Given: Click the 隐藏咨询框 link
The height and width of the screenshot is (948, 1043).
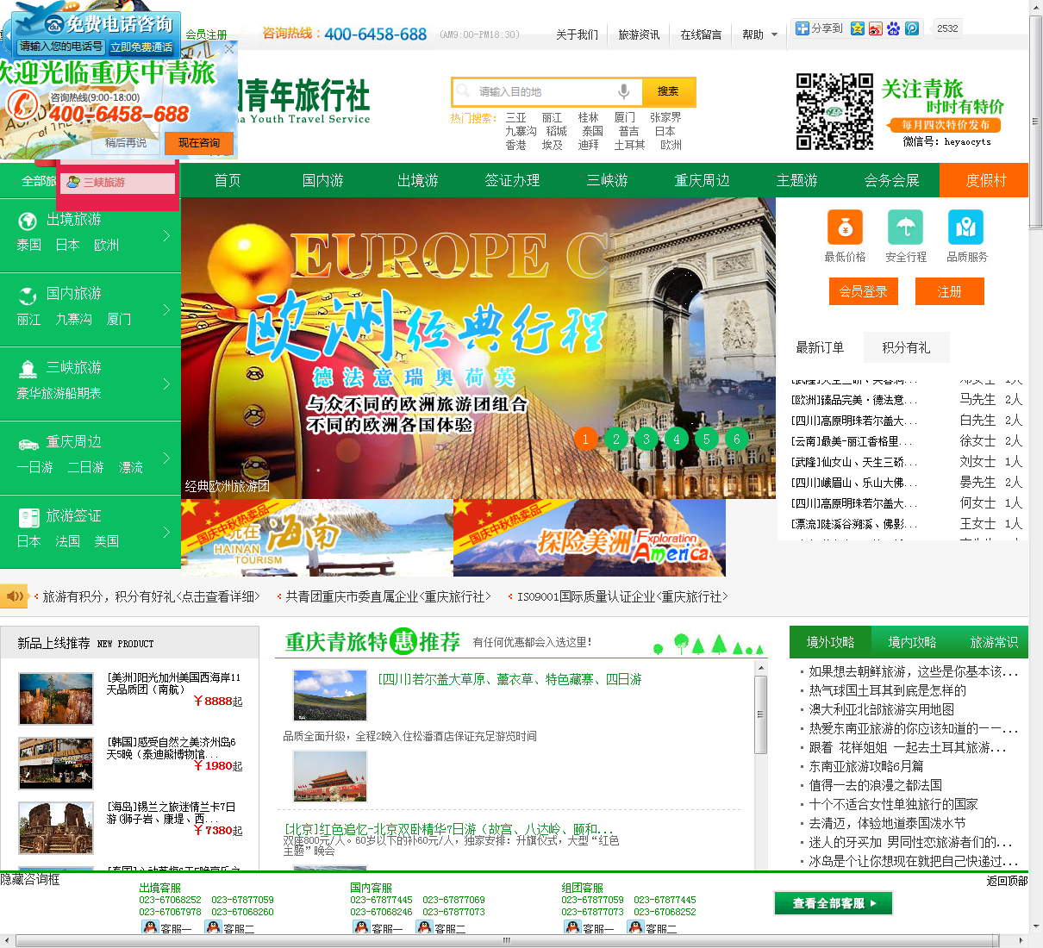Looking at the screenshot, I should [30, 880].
